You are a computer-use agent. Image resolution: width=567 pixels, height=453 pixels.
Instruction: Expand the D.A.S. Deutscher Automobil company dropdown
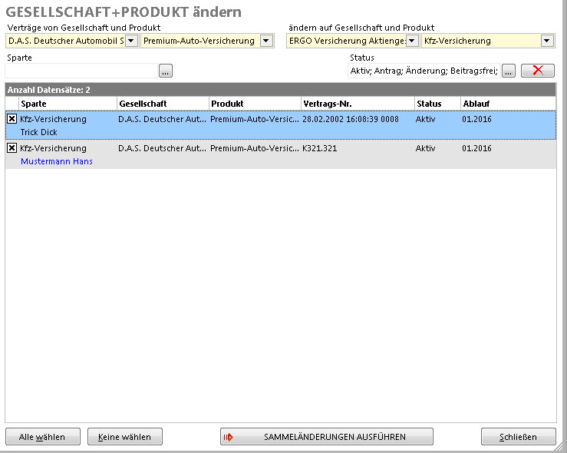[x=131, y=41]
